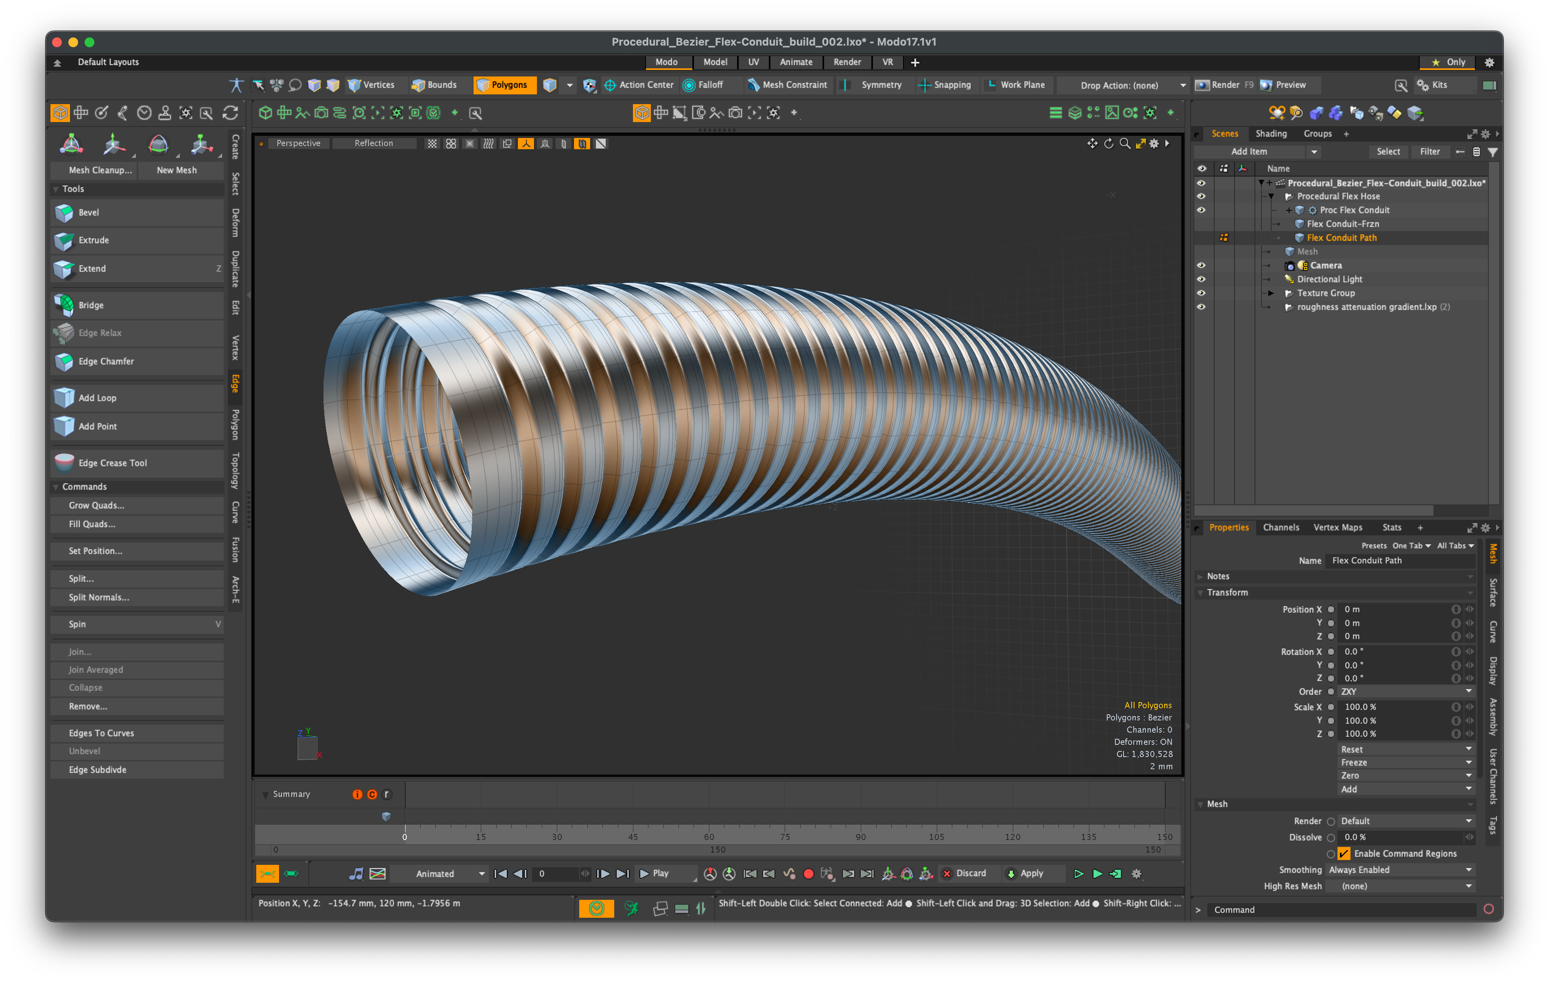Uncheck Enable Command Regions checkbox
The height and width of the screenshot is (982, 1549).
click(1344, 853)
